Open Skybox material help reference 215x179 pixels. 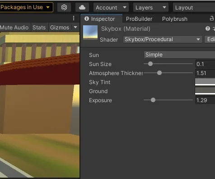[x=208, y=28]
